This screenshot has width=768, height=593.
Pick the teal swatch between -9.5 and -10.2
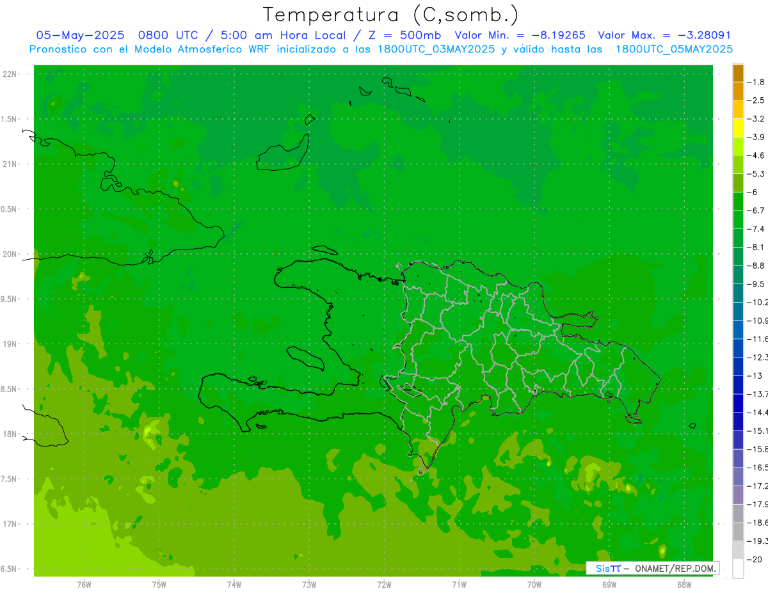point(738,293)
